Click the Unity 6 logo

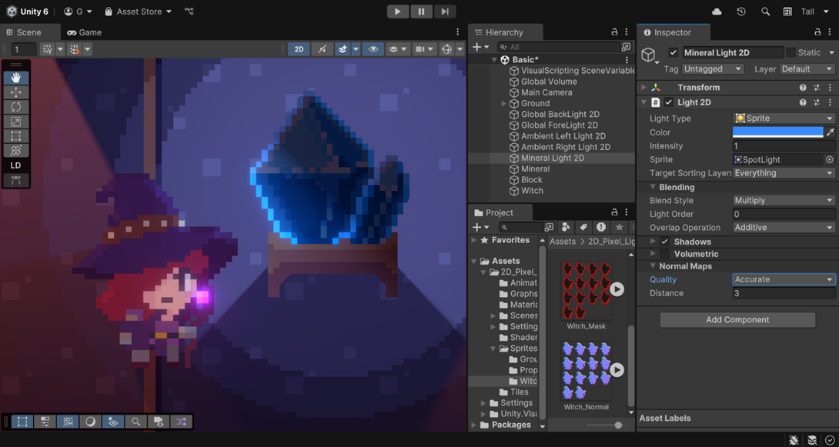click(x=12, y=12)
